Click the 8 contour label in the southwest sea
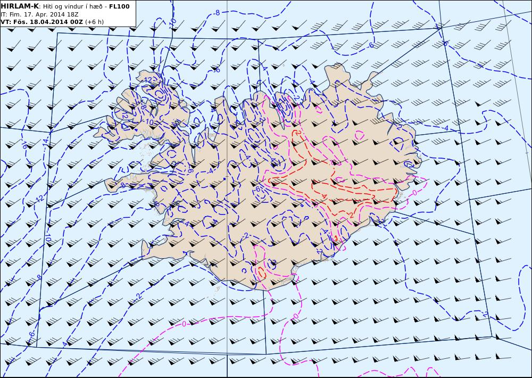The height and width of the screenshot is (378, 532). 39,278
